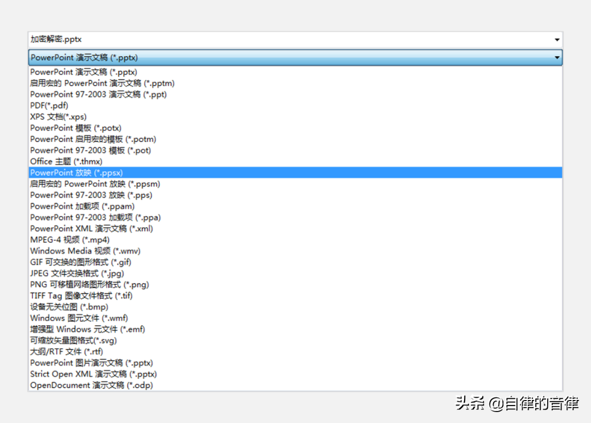Choose 设备无关位图 (*.bmp)
Screen dimensions: 591x423
[x=296, y=307]
